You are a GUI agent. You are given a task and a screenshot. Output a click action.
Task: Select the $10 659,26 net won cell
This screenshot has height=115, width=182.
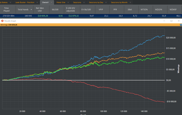coord(43,16)
